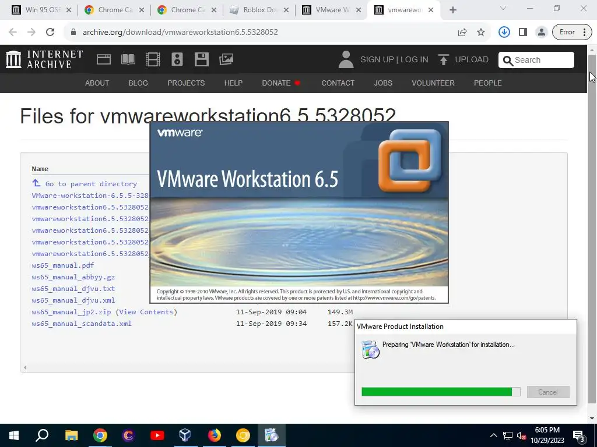Open ABOUT in Archive nav menu

tap(97, 83)
